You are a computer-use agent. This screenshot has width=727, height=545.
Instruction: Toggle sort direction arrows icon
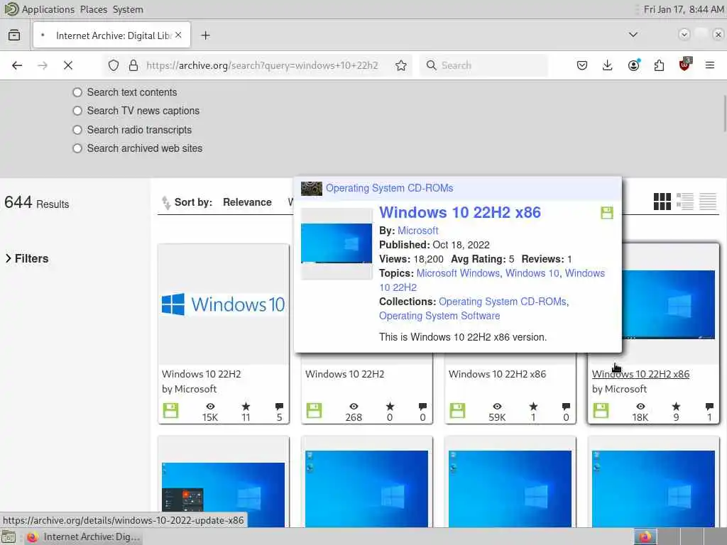pyautogui.click(x=166, y=202)
